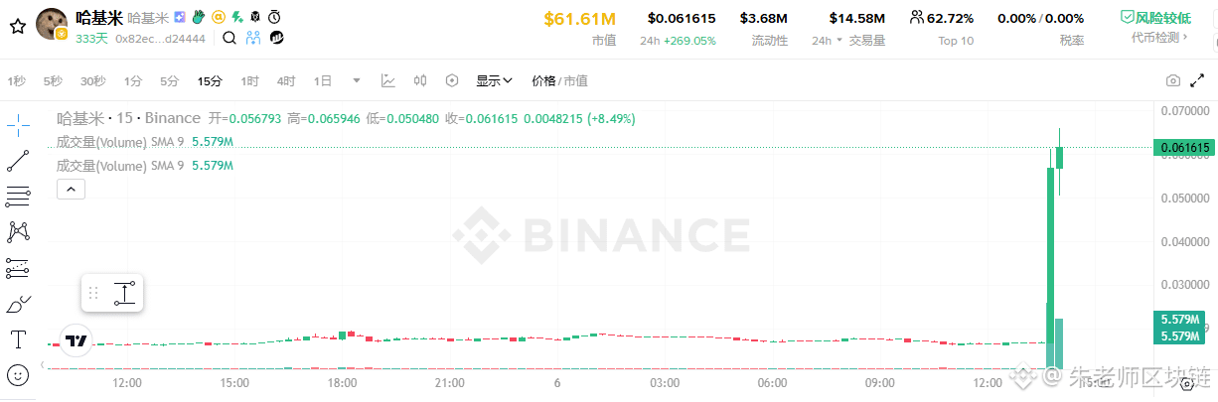
Task: Open the 24h volume period dropdown
Action: 827,41
